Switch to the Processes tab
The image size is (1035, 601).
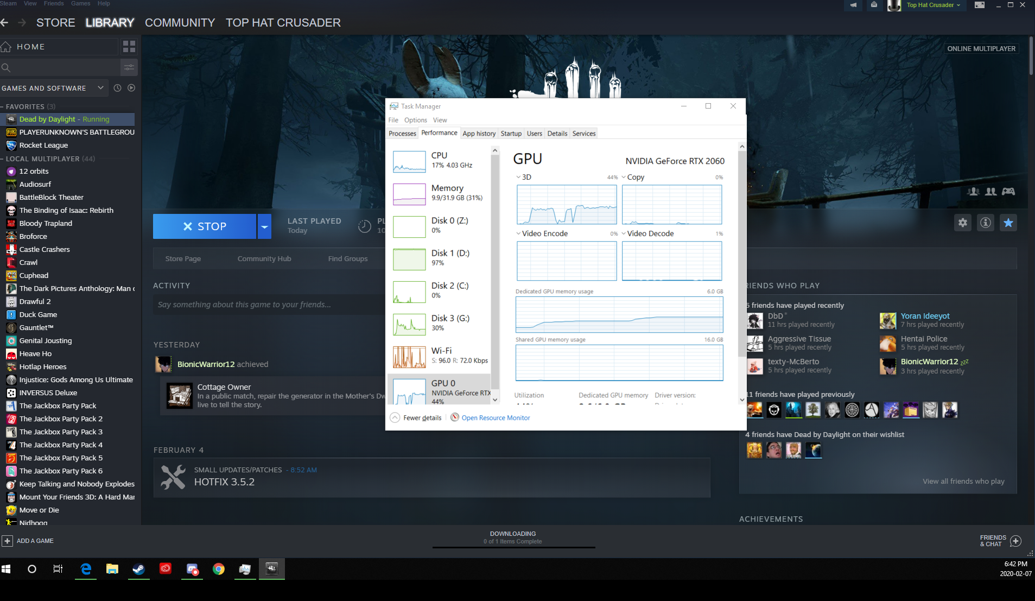[x=402, y=133]
